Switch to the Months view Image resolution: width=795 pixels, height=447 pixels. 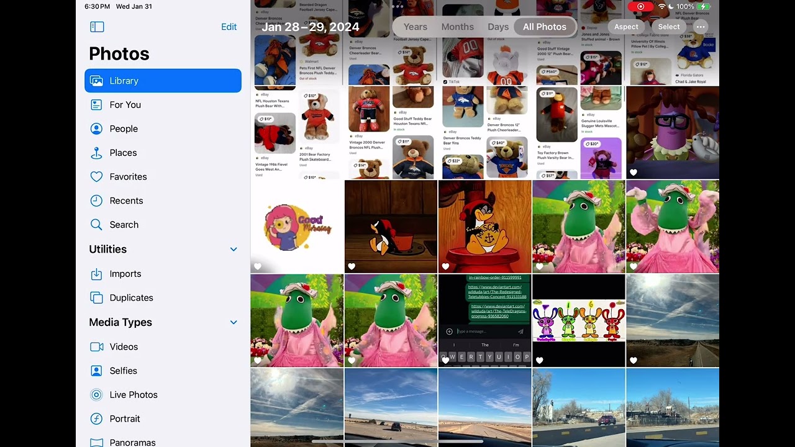(458, 27)
